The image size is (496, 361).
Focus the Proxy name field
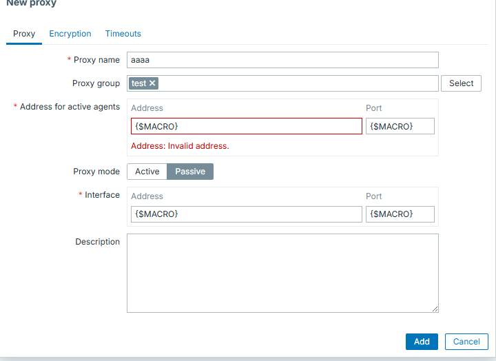282,60
